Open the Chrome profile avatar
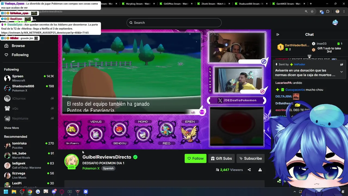 point(337,11)
